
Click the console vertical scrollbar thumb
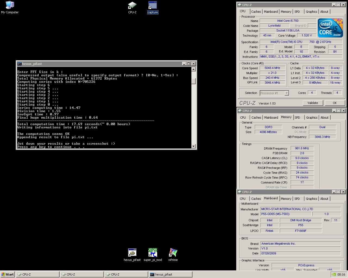click(x=194, y=81)
